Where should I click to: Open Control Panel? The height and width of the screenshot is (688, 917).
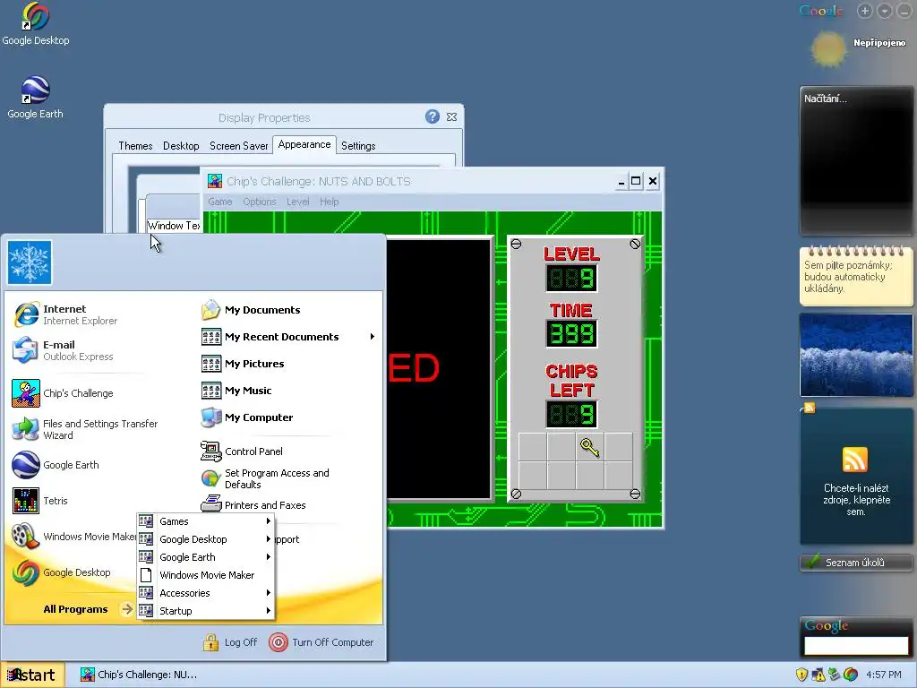tap(242, 451)
